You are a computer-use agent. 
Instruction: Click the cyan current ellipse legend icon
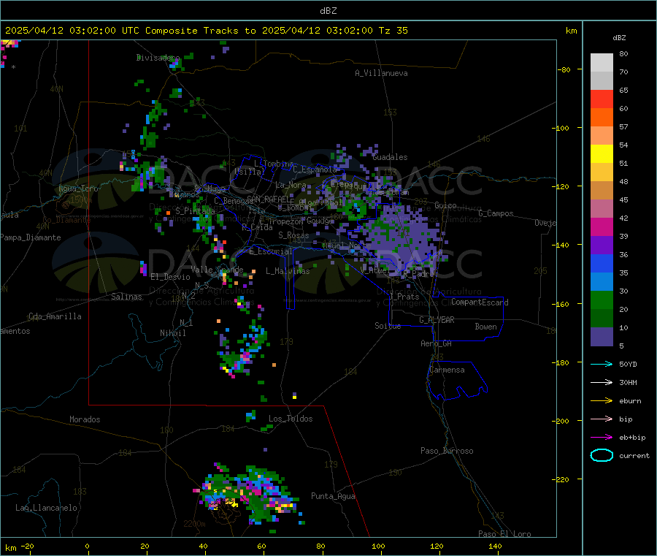coord(602,455)
